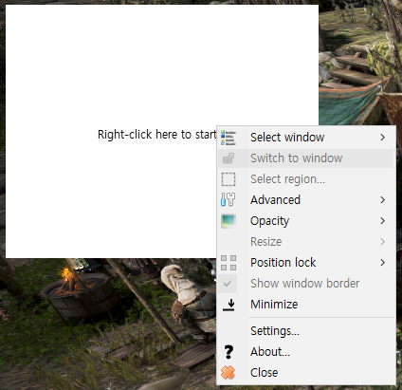Screen dimensions: 402x390
Task: Click the About question mark icon
Action: 228,352
